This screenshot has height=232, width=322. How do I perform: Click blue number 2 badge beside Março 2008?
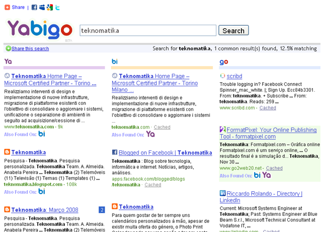coord(102,210)
